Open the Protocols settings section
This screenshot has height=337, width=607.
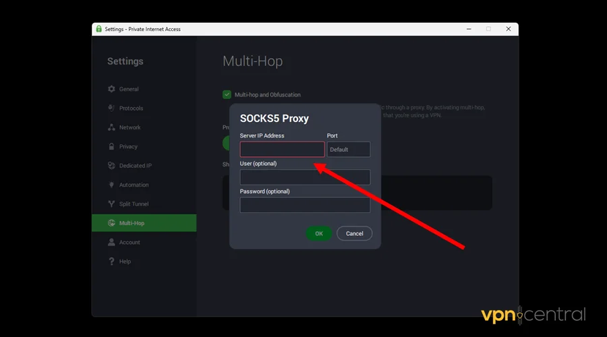click(144, 108)
